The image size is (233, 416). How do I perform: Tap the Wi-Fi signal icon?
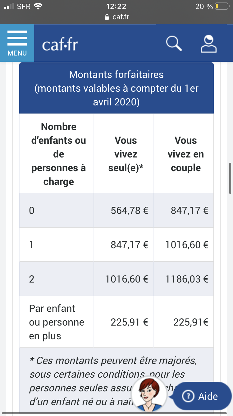38,6
